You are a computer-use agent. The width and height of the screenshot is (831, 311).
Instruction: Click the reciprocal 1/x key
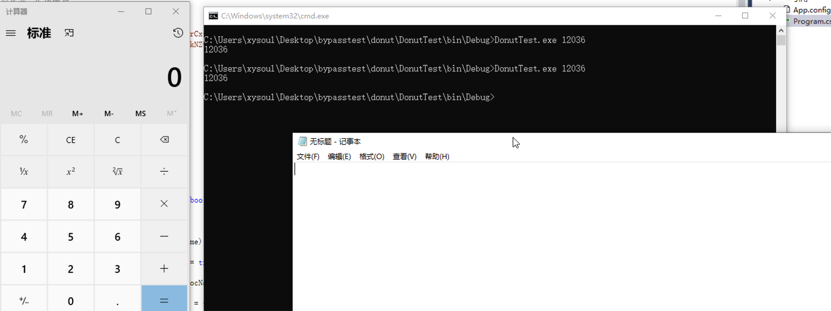[x=24, y=172]
